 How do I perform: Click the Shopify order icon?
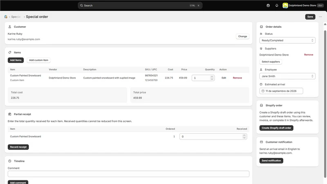pyautogui.click(x=261, y=105)
